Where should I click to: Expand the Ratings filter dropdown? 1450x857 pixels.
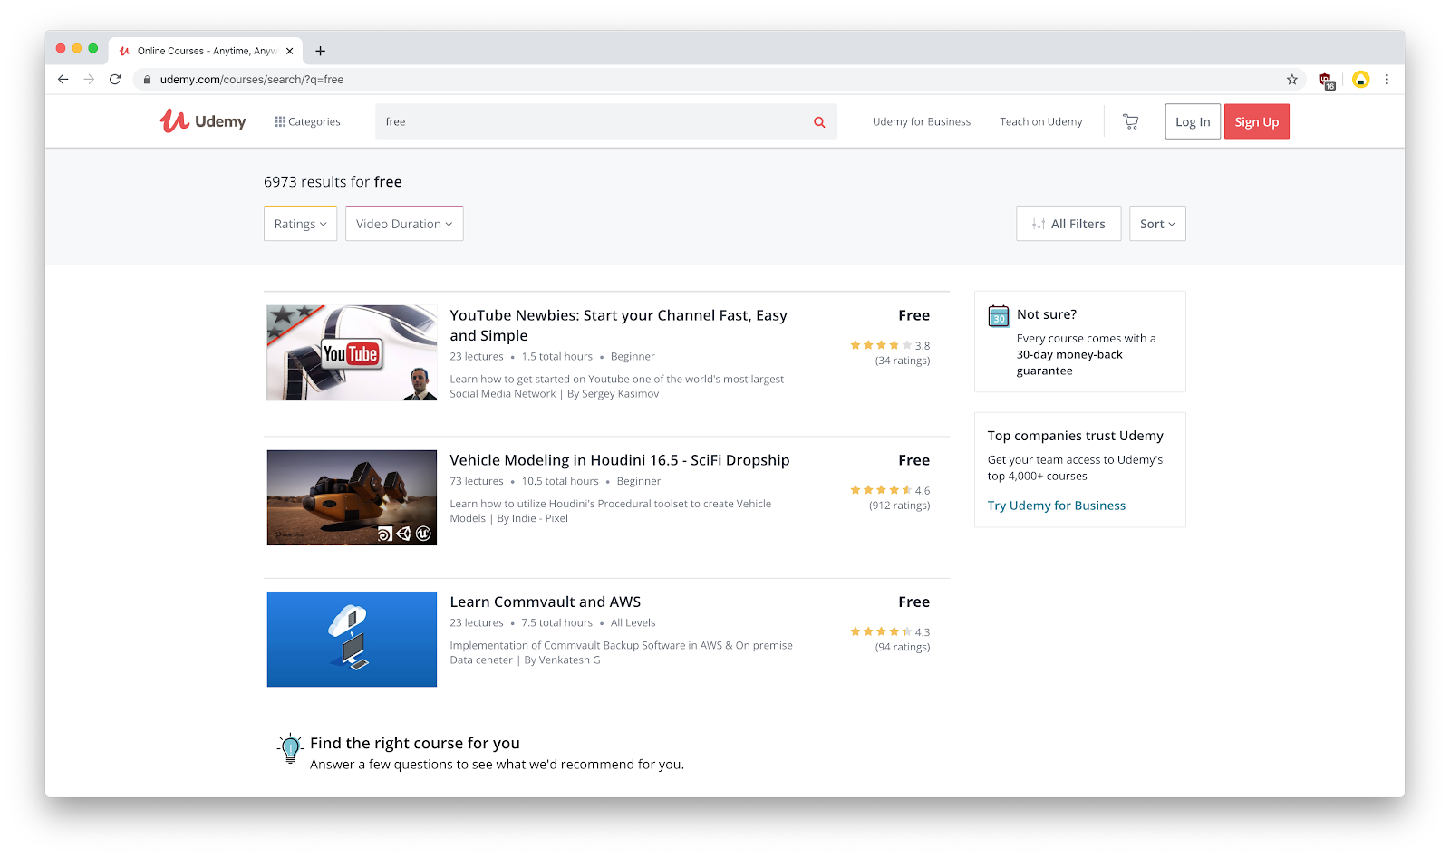click(x=300, y=224)
